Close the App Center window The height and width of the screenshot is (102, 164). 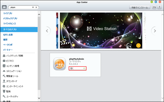[160, 2]
